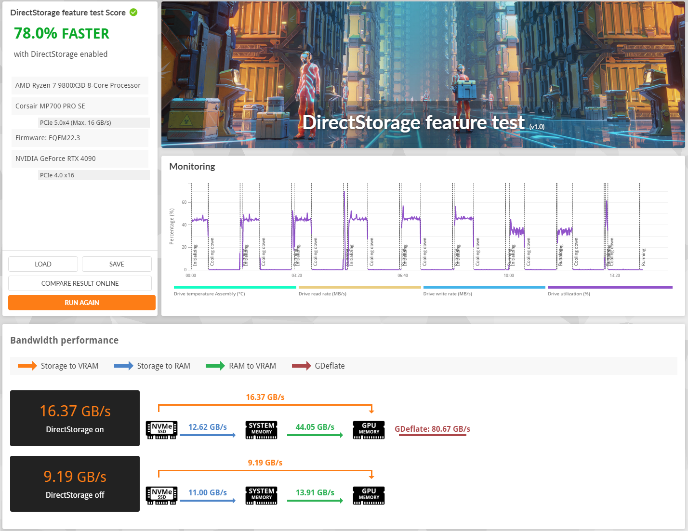Viewport: 688px width, 531px height.
Task: Toggle the Drive temperature Assembly chart series
Action: pos(235,291)
